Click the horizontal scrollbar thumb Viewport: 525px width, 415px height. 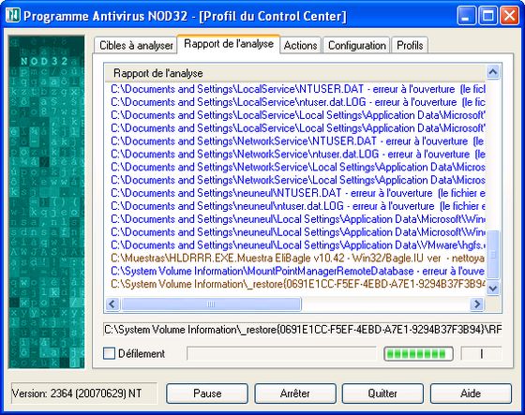211,304
